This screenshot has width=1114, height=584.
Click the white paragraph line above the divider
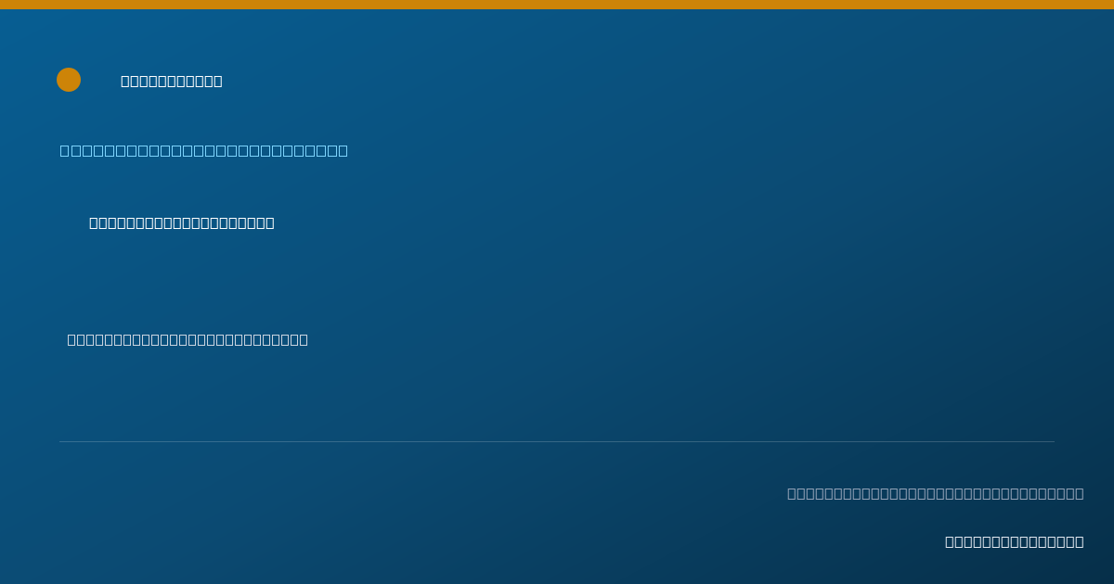pyautogui.click(x=188, y=339)
